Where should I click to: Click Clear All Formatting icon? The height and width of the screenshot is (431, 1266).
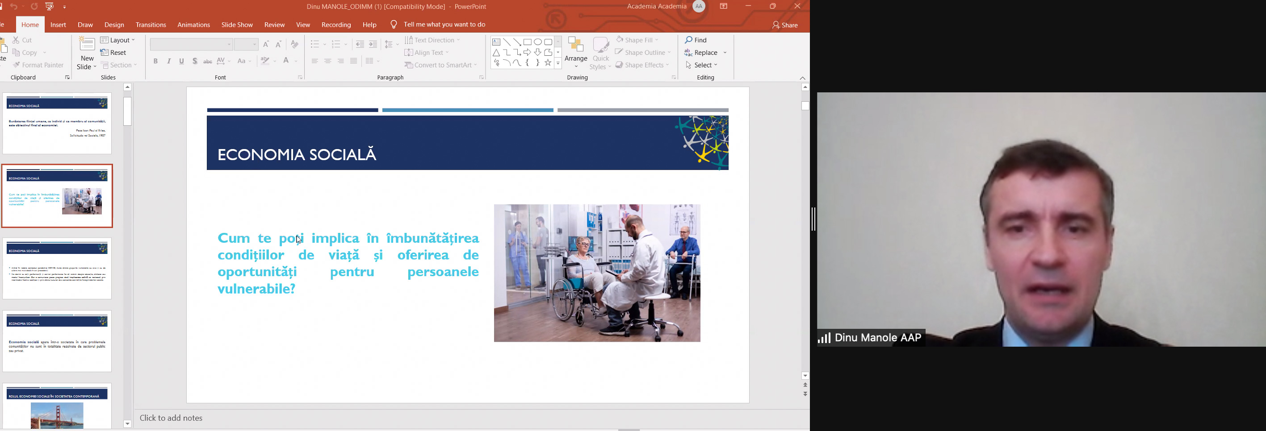tap(294, 45)
